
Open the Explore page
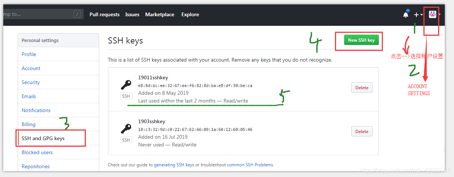(190, 14)
